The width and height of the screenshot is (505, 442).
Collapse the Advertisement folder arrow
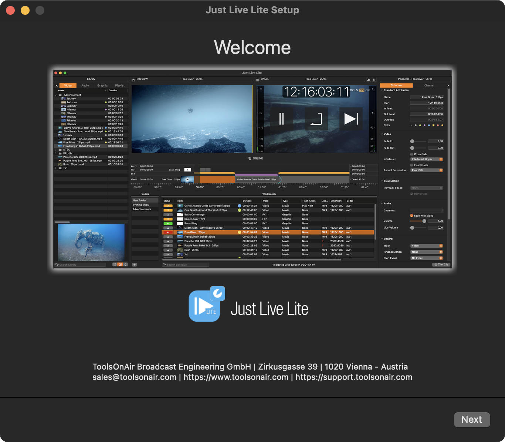point(56,95)
